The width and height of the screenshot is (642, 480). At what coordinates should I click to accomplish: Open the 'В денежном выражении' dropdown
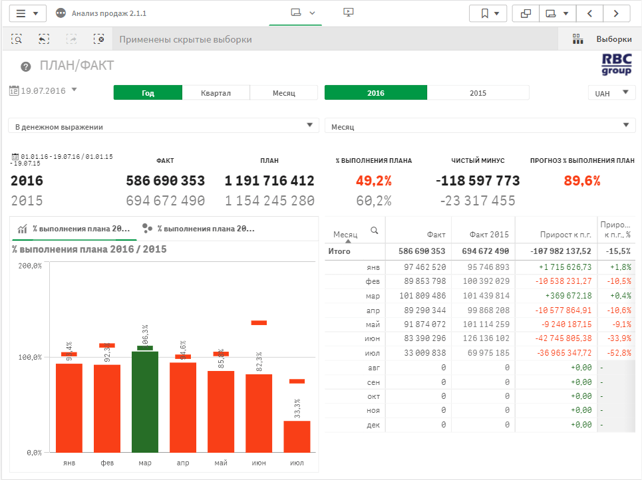[x=163, y=126]
